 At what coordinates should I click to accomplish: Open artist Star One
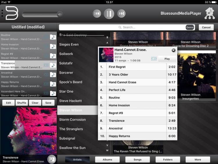[x=66, y=91]
